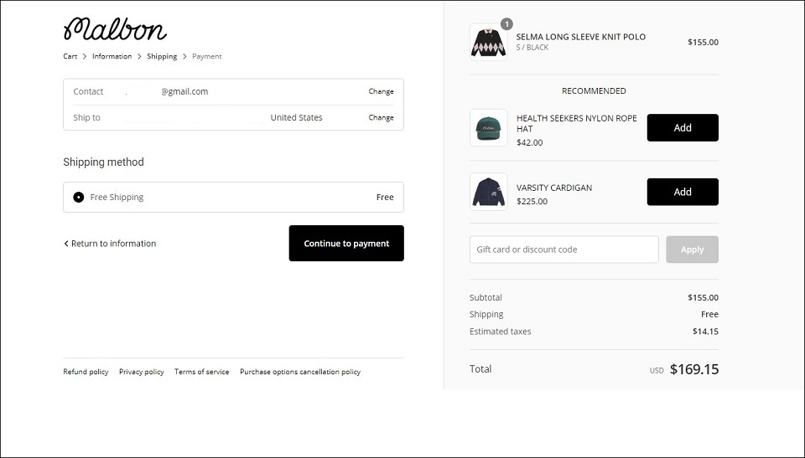Click the SELMA LONG SLEEVE KNIT POLO title
805x458 pixels.
[x=580, y=37]
